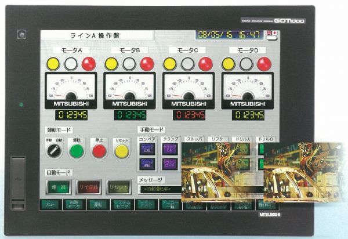Toggle クランプ OFF button
The width and height of the screenshot is (348, 239).
(x=170, y=165)
